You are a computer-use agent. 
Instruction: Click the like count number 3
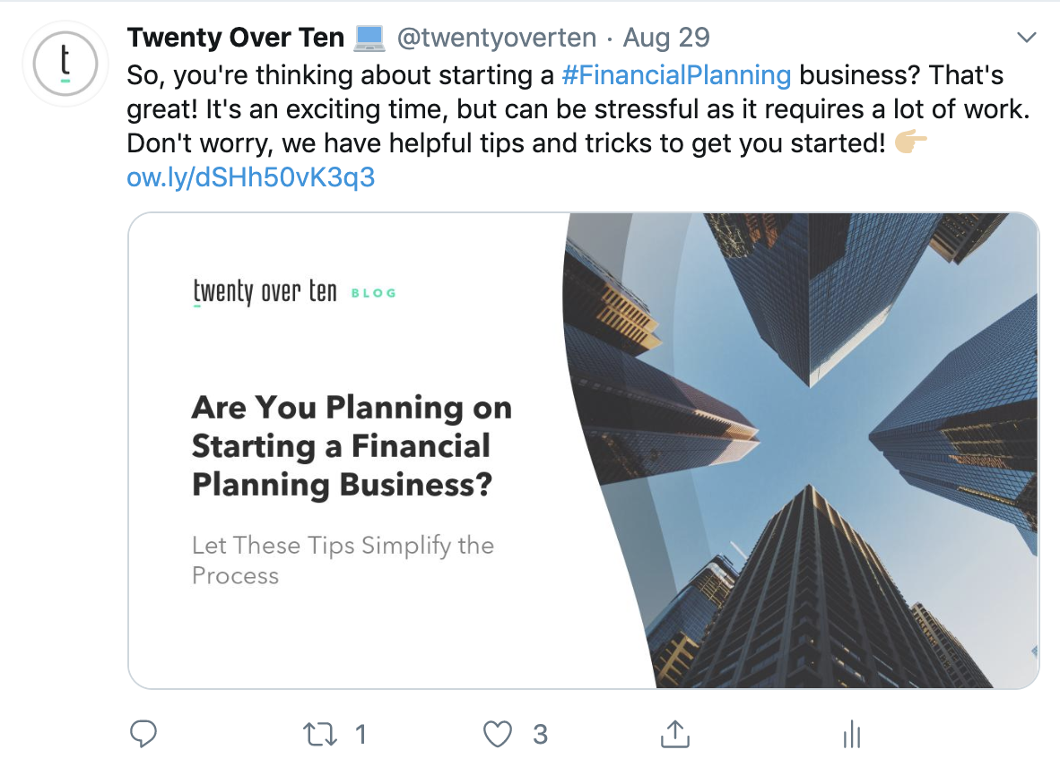click(540, 735)
